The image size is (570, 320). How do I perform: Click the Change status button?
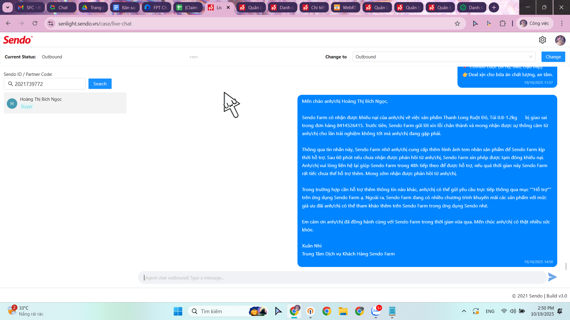point(553,57)
